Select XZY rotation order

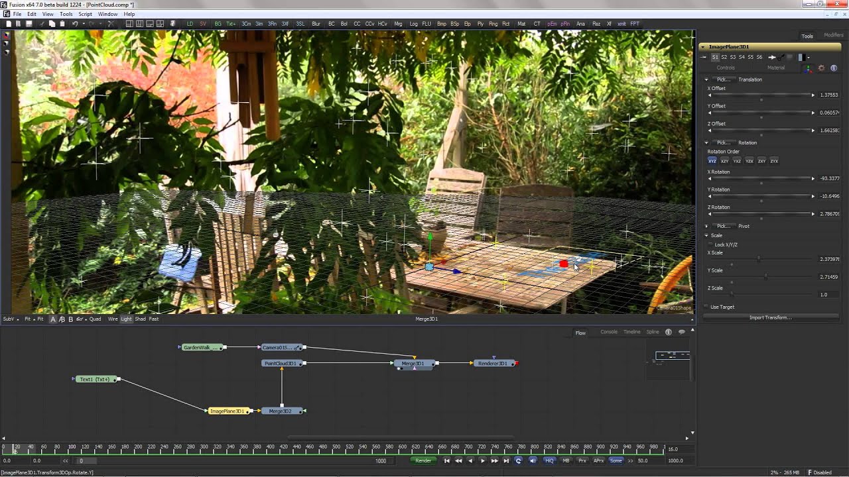[x=724, y=161]
